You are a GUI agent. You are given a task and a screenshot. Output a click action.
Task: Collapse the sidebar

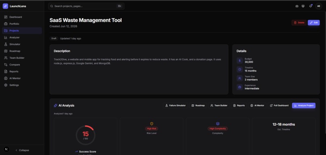point(22,150)
